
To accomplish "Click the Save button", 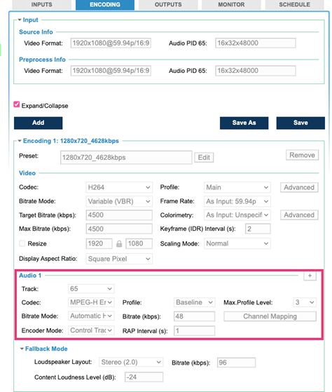I will point(300,123).
